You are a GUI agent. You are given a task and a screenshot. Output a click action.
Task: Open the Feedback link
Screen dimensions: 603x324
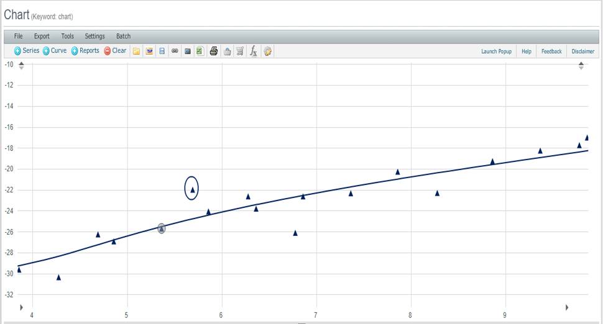click(x=551, y=52)
